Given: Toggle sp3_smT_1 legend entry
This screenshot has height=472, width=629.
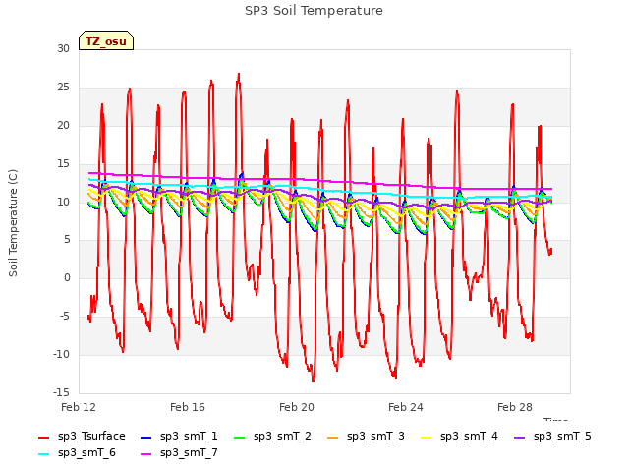Looking at the screenshot, I should point(179,437).
